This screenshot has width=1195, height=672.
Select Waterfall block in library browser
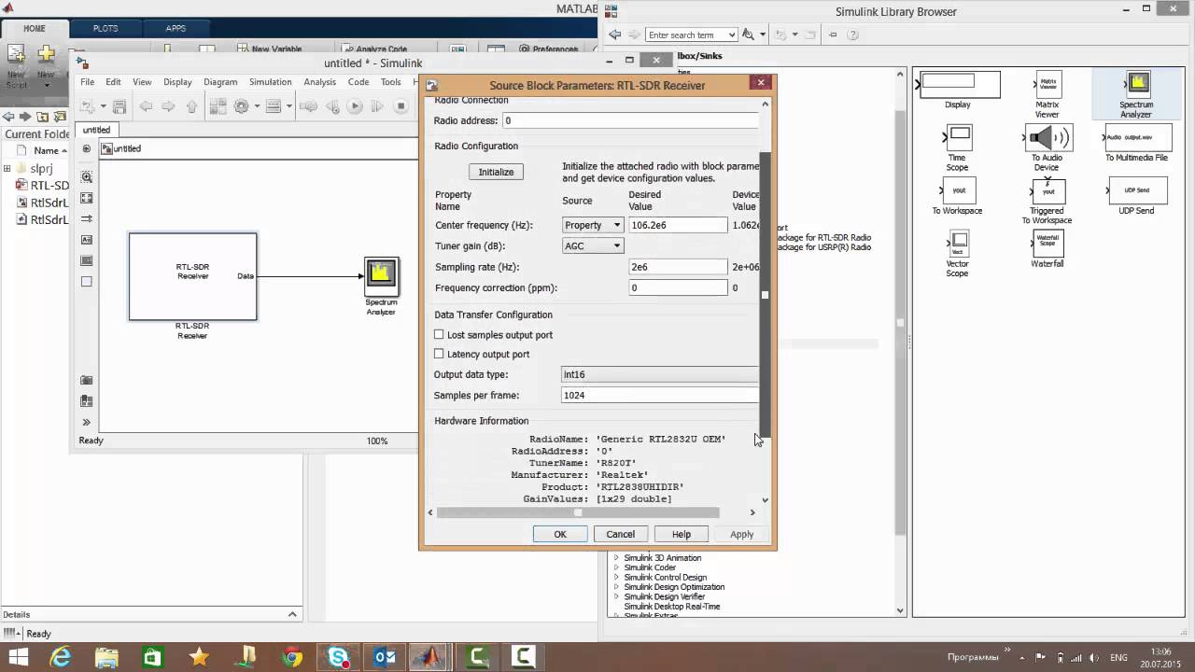[x=1047, y=245]
